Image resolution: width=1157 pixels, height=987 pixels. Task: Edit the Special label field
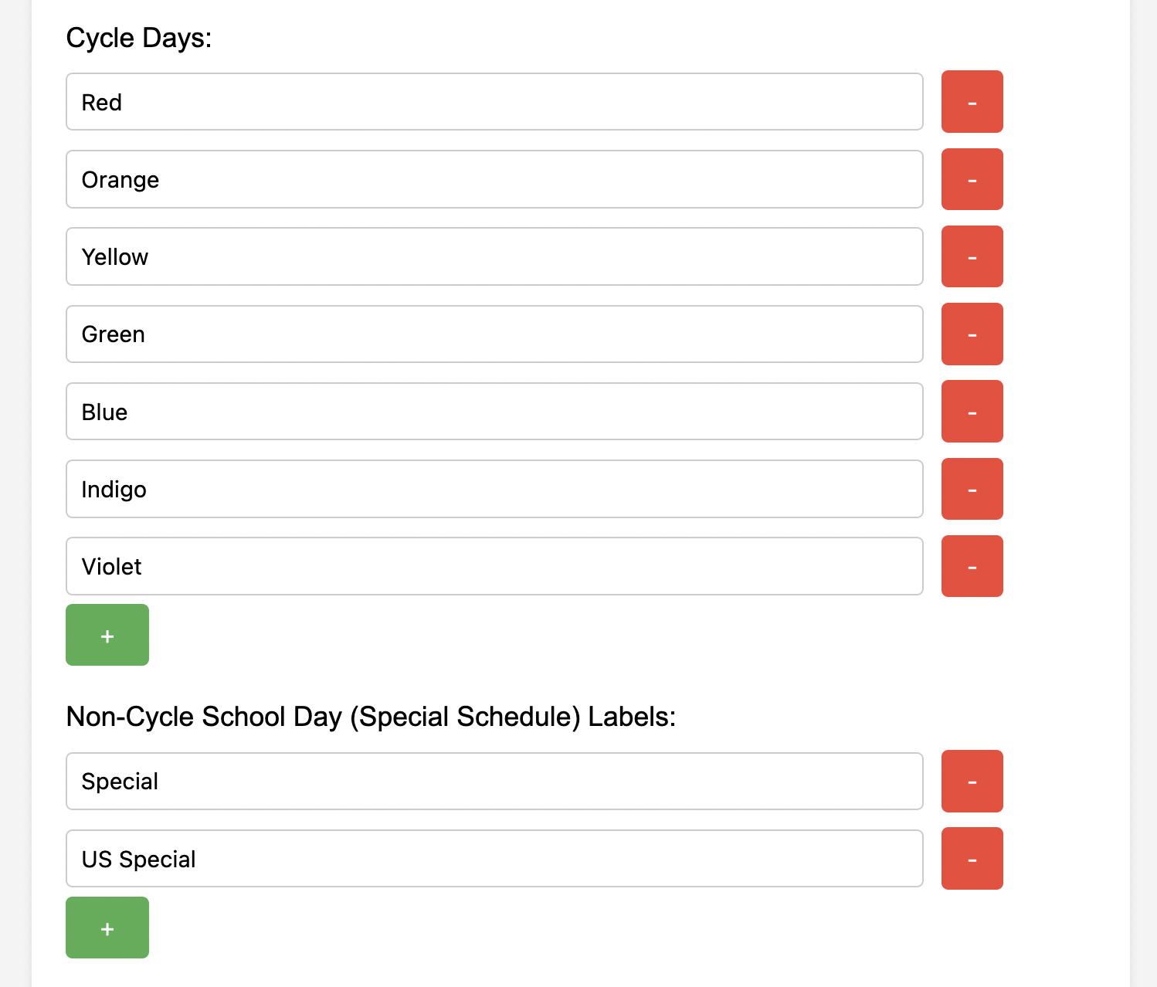click(494, 781)
